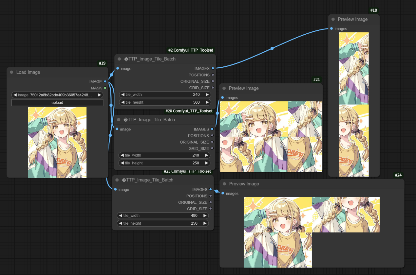Select next image with the filename right arrow
Viewport: 416px width, 275px height.
click(x=100, y=95)
